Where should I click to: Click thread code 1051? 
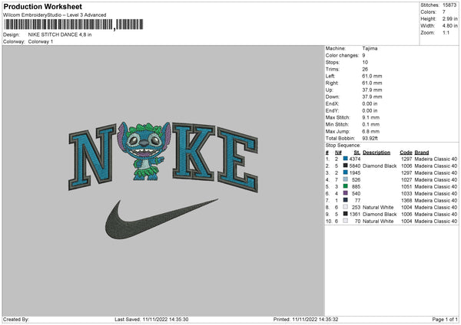[x=406, y=186]
